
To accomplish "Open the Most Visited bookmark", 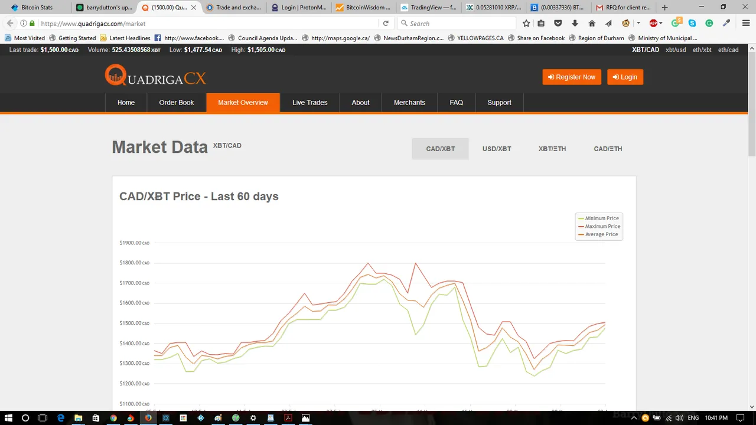I will 25,38.
